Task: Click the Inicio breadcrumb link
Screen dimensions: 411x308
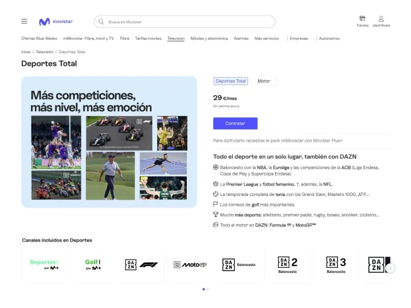Action: 26,52
